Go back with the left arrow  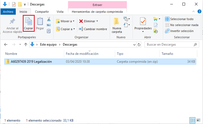point(6,44)
